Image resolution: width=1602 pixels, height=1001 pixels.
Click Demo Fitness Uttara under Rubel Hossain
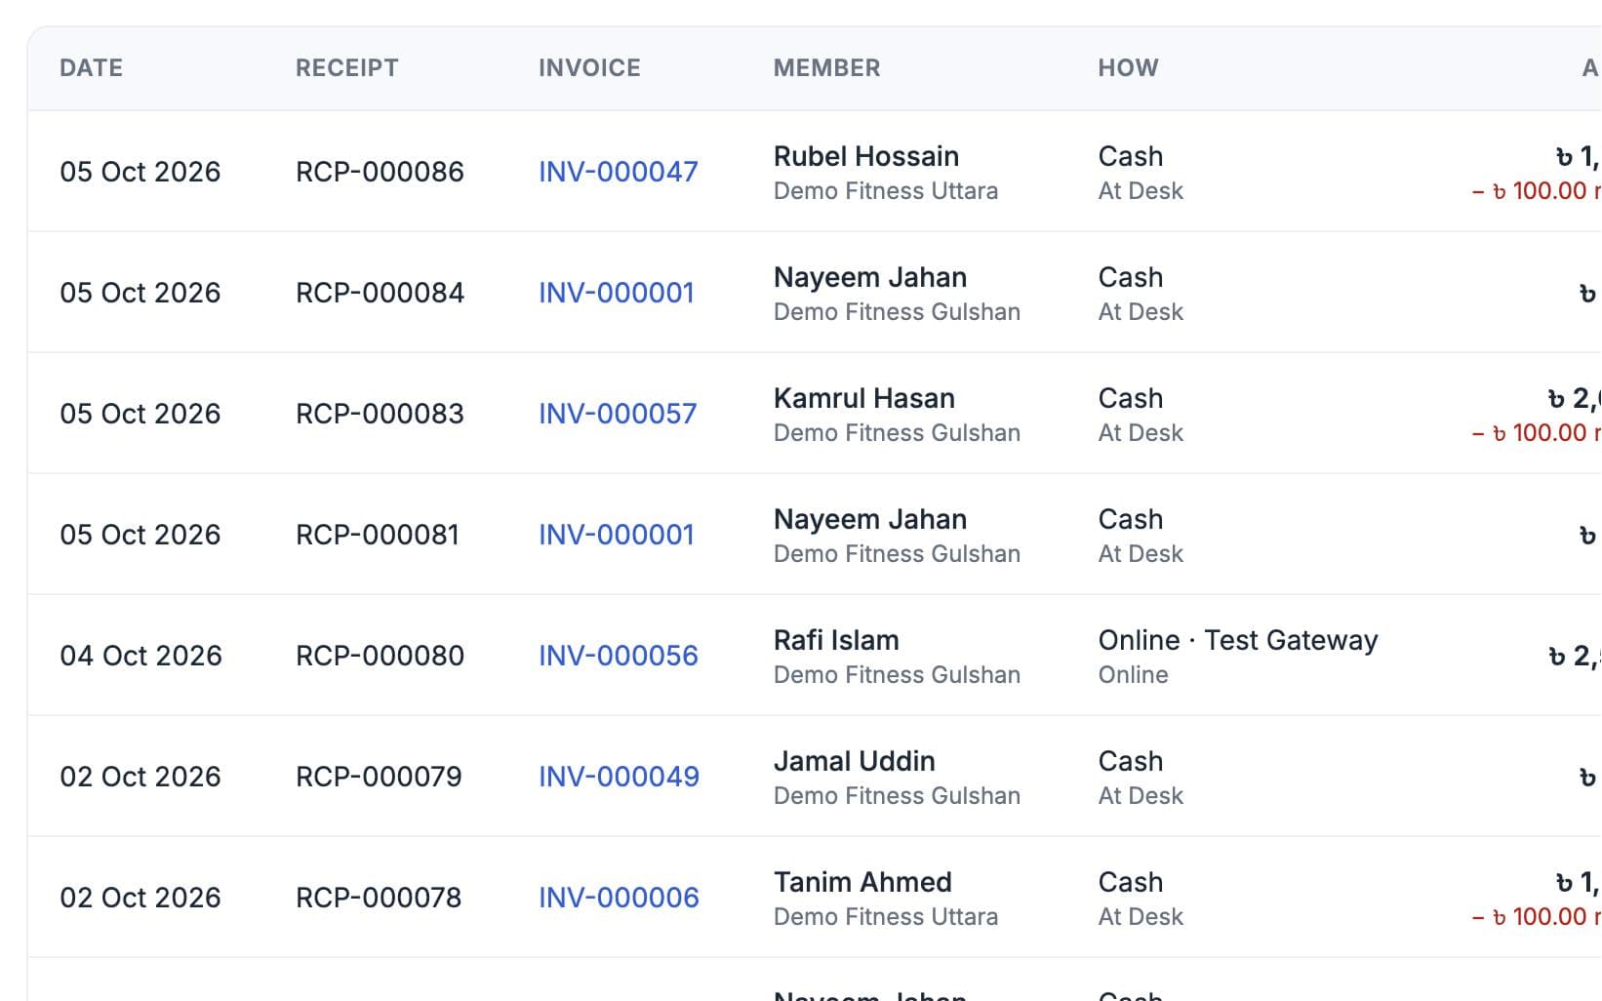point(886,191)
